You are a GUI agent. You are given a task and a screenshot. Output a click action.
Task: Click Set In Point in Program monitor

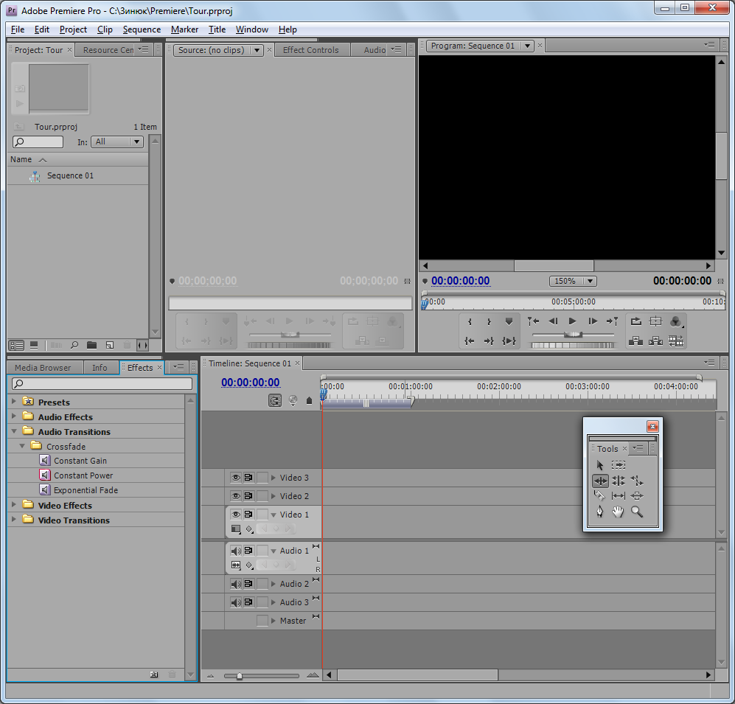click(470, 321)
